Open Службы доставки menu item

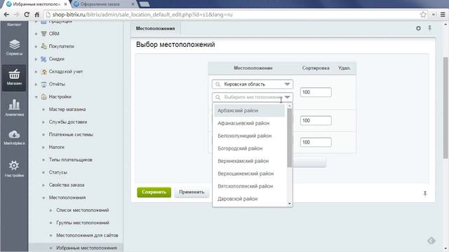(x=68, y=122)
